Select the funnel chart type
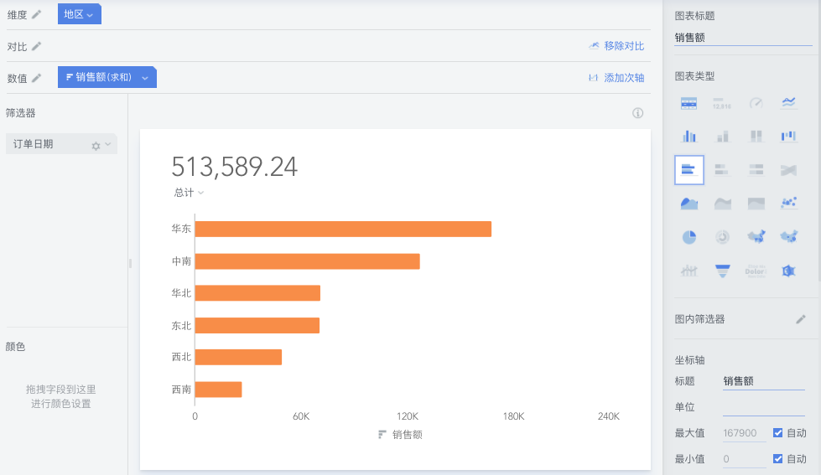821x475 pixels. pos(722,271)
